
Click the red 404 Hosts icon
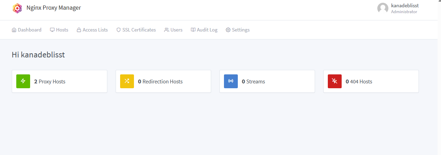pos(335,81)
